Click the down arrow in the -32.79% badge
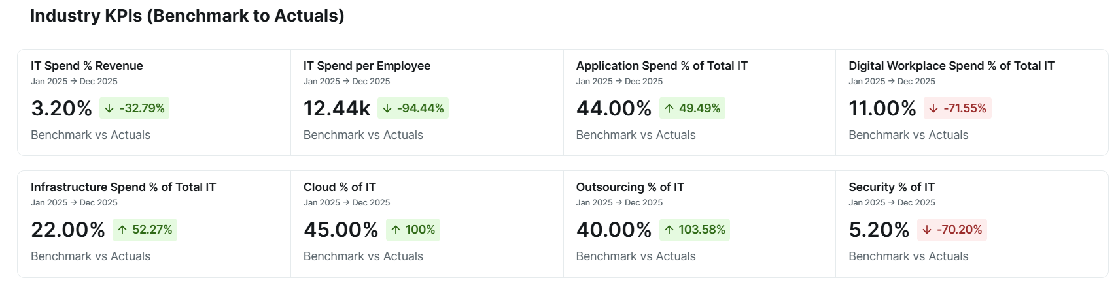 110,108
